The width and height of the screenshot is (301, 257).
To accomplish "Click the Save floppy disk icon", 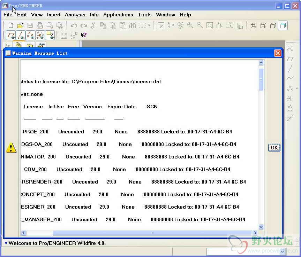I will [30, 25].
